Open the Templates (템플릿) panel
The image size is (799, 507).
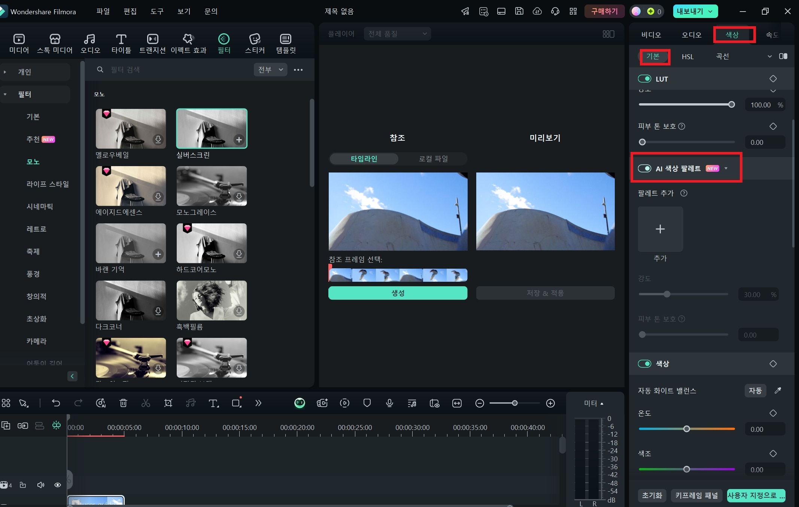pyautogui.click(x=286, y=43)
